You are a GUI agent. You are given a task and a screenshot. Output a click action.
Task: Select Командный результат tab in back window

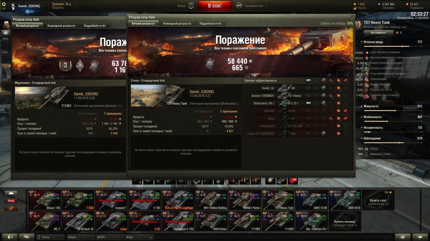61,26
